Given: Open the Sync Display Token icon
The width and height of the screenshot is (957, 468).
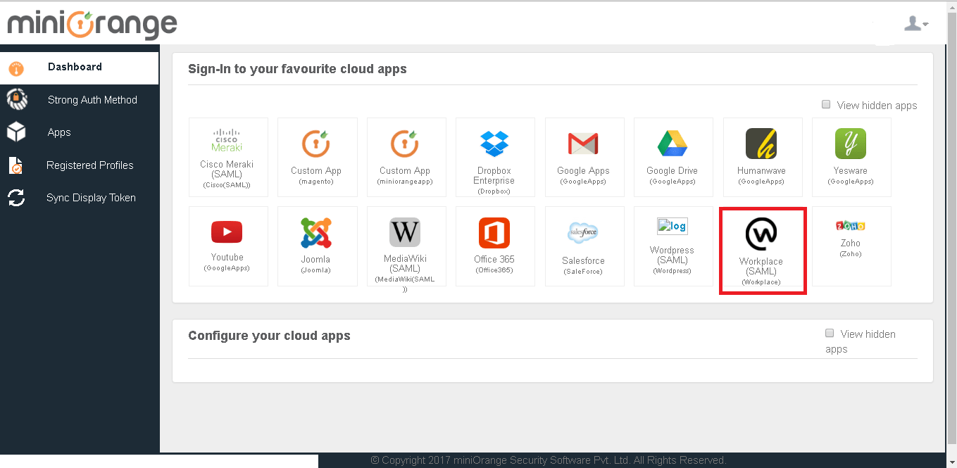Looking at the screenshot, I should [x=15, y=198].
